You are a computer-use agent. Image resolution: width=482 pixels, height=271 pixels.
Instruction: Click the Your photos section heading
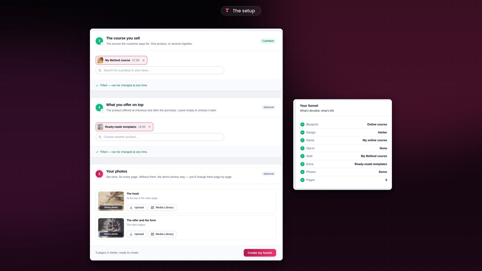[x=117, y=171]
